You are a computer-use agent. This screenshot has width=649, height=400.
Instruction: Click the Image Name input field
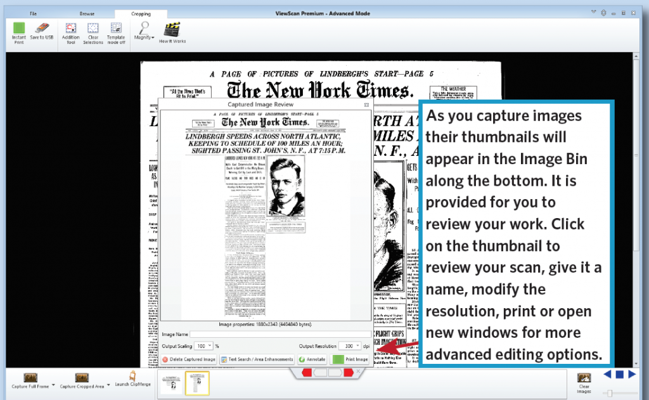point(280,334)
